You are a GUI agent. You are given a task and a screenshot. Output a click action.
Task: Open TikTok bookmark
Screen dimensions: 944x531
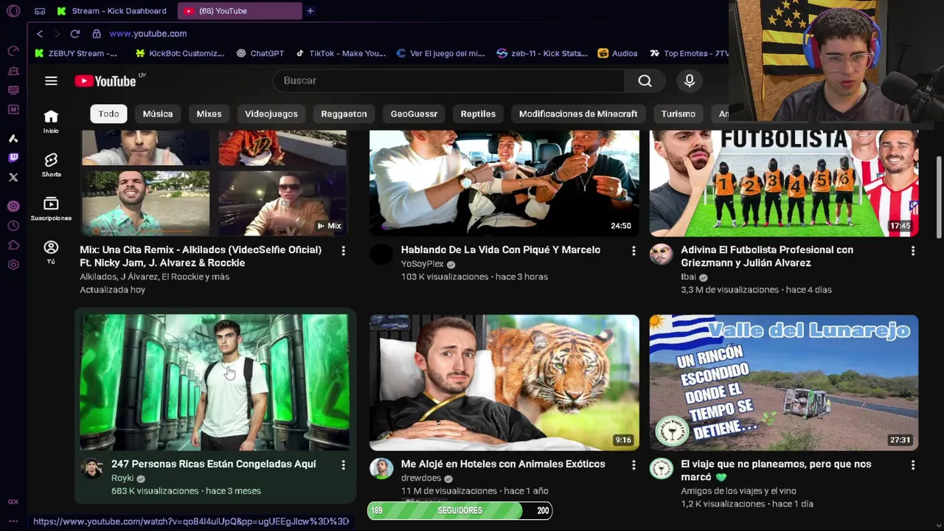(x=341, y=53)
